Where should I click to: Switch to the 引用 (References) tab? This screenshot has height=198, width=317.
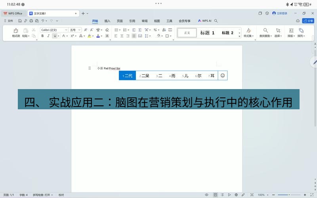132,21
